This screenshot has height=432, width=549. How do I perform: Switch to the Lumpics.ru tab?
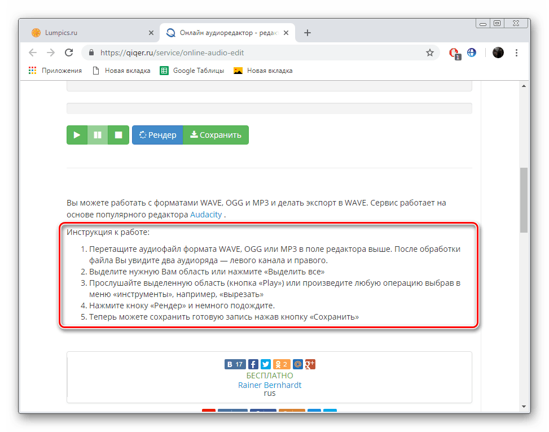tap(85, 33)
